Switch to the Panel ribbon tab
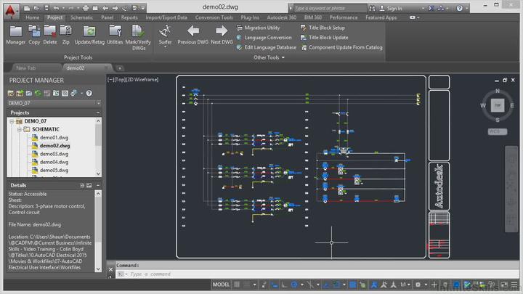523x294 pixels. [107, 17]
